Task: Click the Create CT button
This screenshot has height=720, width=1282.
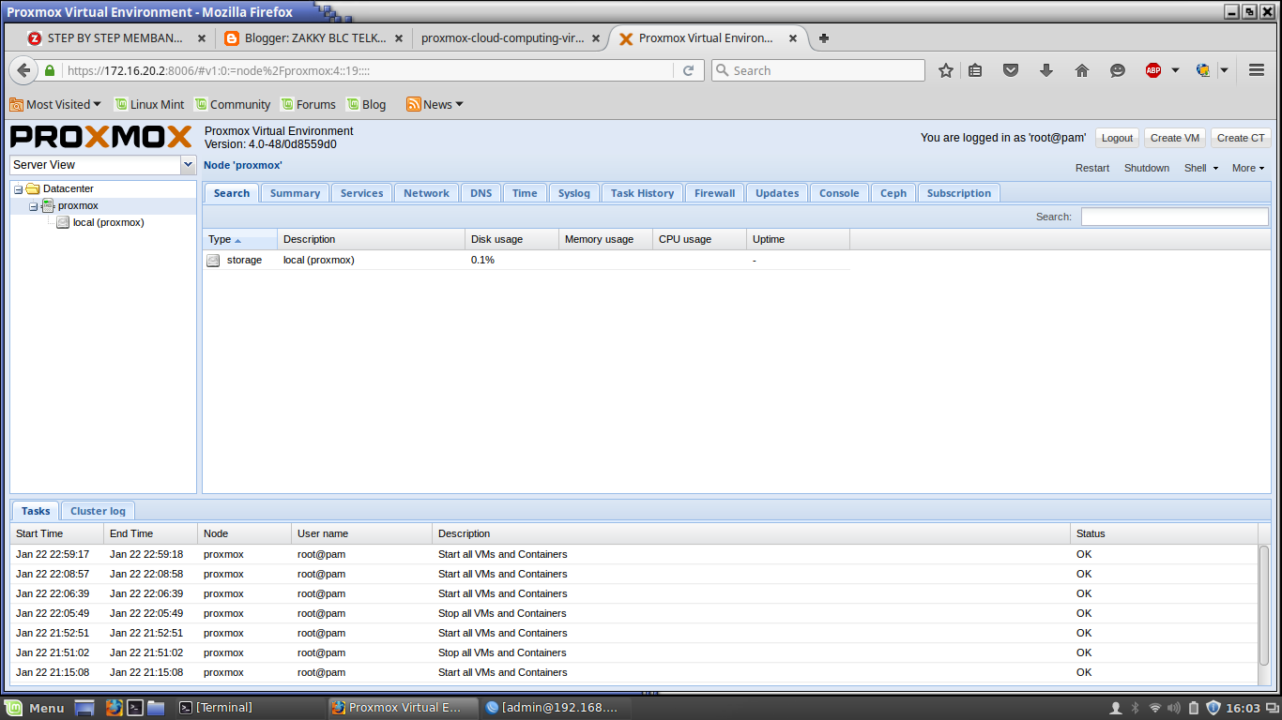Action: (1241, 138)
